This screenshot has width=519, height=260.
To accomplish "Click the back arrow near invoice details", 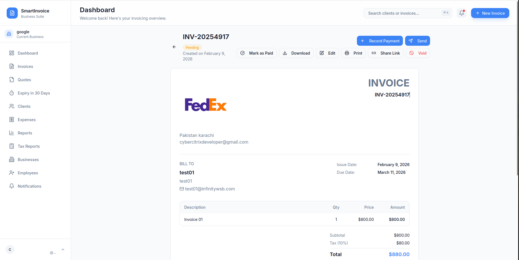I will 174,47.
